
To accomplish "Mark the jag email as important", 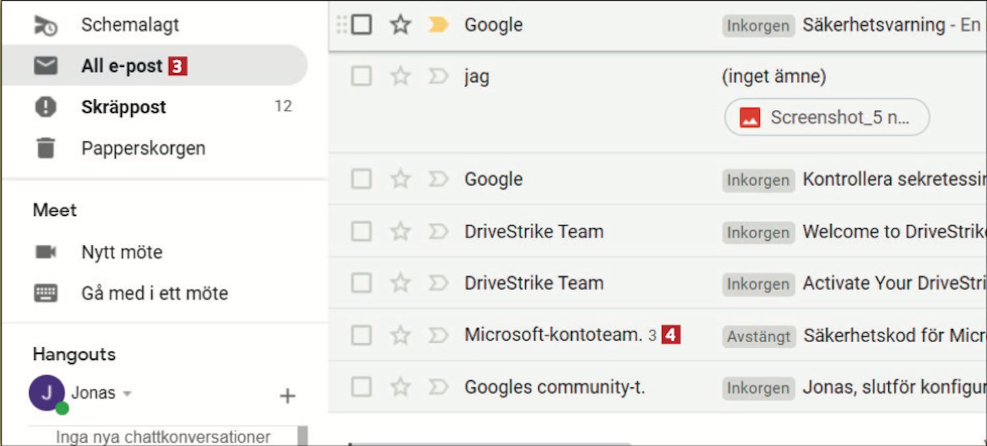I will (438, 77).
